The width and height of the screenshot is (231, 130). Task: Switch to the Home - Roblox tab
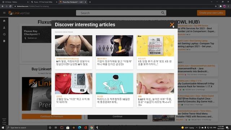click(x=15, y=2)
